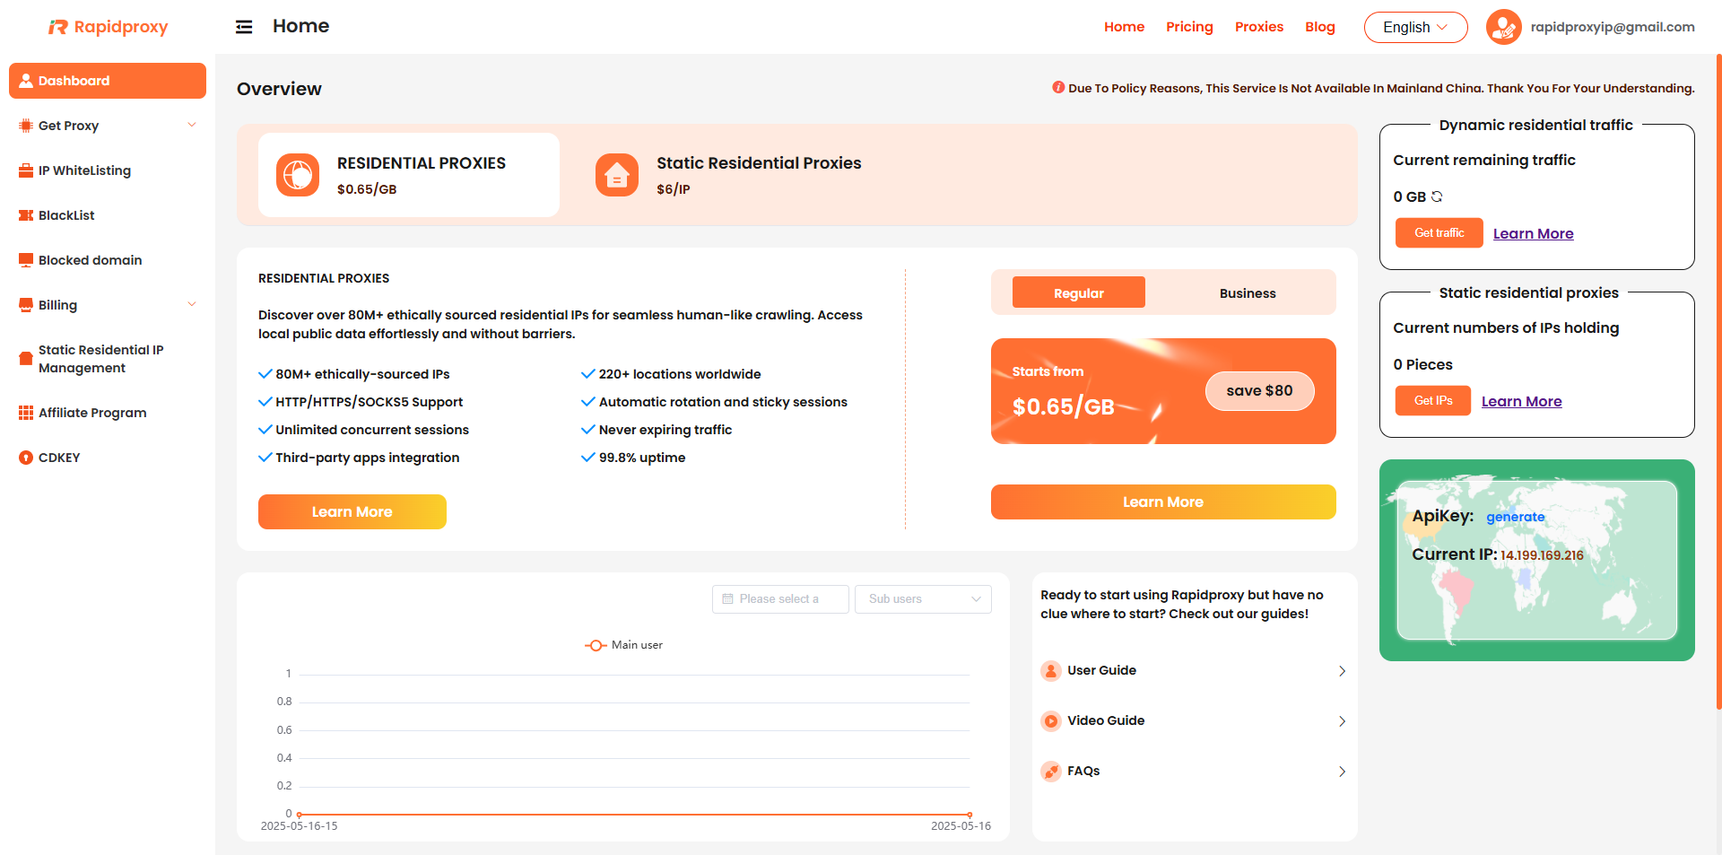Click the save $80 badge

[x=1259, y=390]
